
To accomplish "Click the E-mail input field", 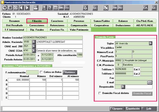I will (x=131, y=83).
